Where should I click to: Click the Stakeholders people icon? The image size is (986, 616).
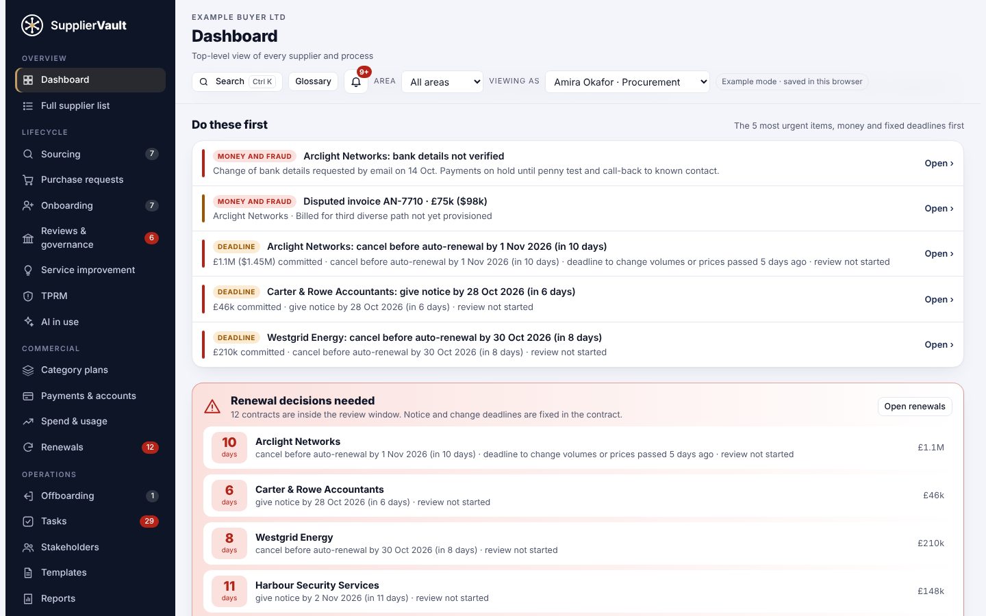click(28, 548)
